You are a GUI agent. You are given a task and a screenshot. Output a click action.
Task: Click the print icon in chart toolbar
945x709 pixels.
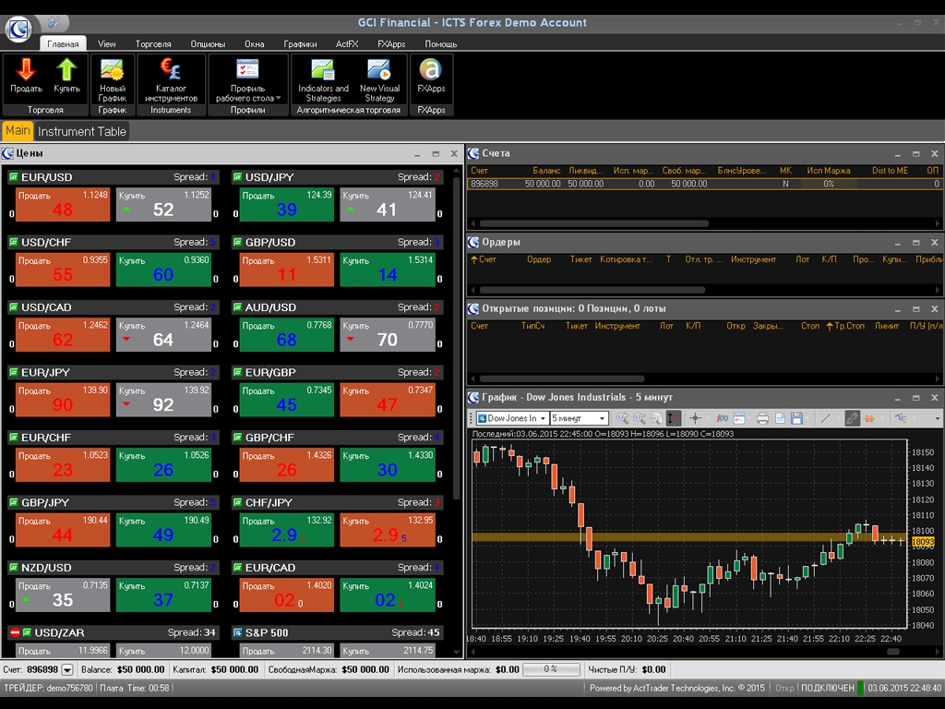click(x=762, y=418)
